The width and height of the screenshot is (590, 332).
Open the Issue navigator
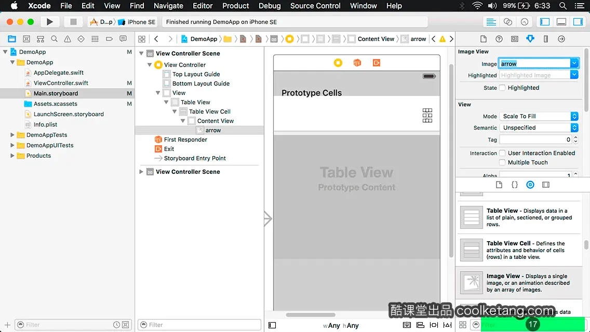68,39
